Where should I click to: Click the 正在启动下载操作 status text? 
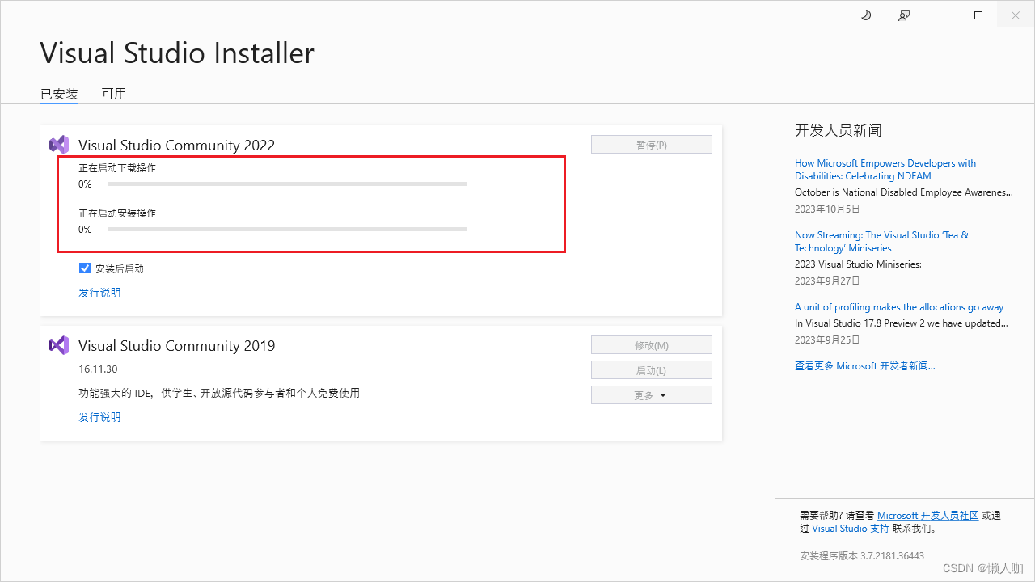pos(117,168)
